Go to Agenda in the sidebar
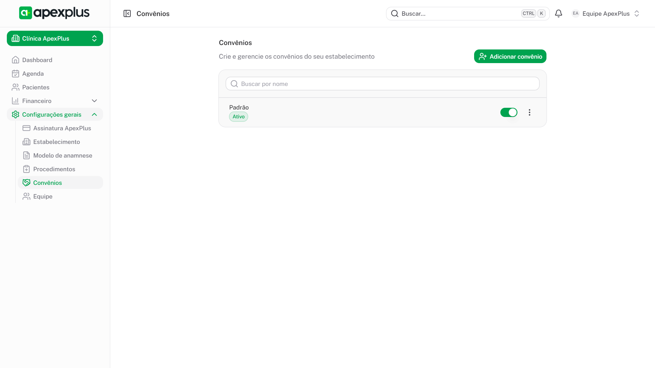This screenshot has height=368, width=655. (x=33, y=74)
